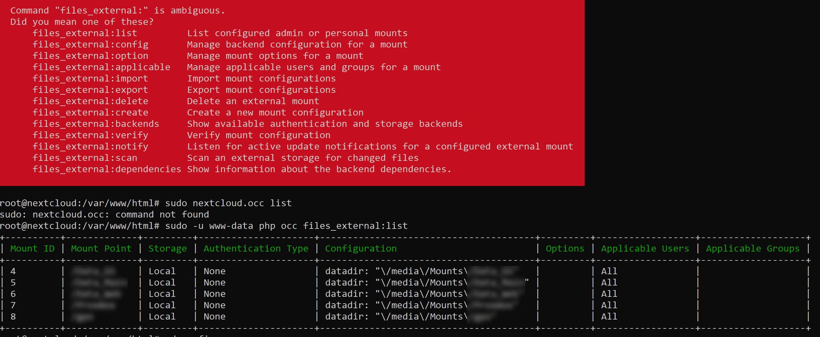The height and width of the screenshot is (337, 820).
Task: Click "All" applicable users in mount 4 row
Action: point(609,271)
